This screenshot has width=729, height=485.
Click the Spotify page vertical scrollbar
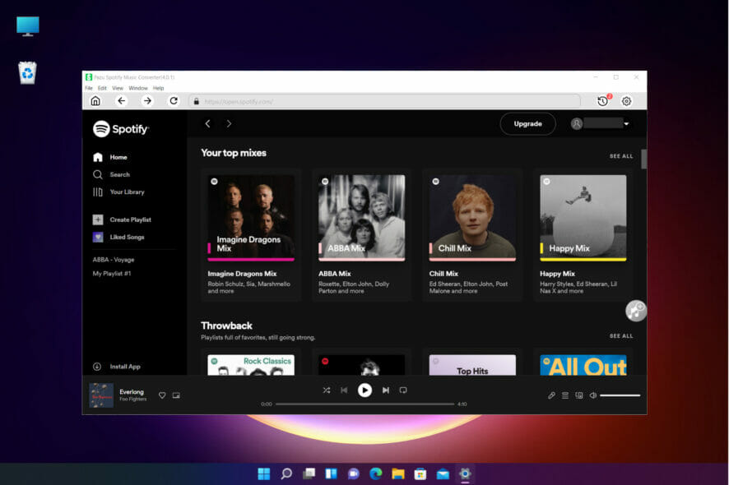click(643, 159)
